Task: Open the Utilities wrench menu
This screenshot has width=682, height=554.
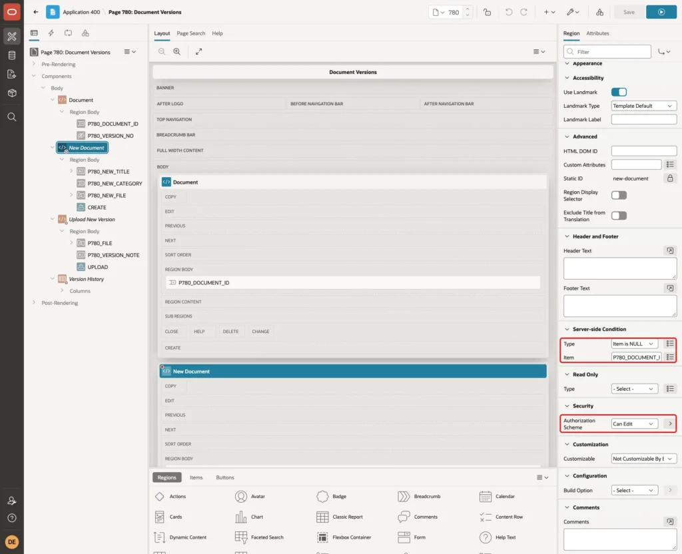Action: point(572,12)
